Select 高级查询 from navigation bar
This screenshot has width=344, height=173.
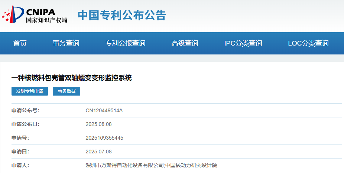[185, 43]
